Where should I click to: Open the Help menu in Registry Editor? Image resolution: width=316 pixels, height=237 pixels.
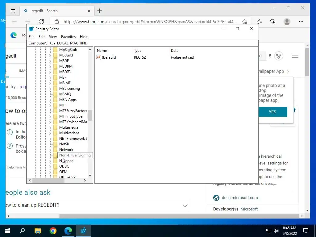tap(84, 37)
